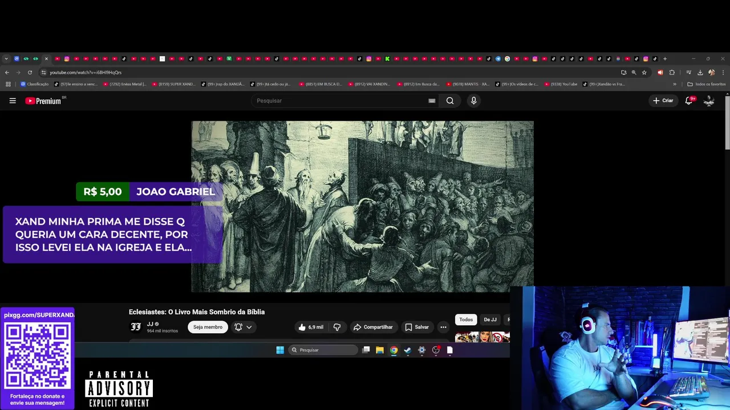Open the Todos os favoritos folder
Viewport: 730px width, 410px height.
[x=707, y=84]
